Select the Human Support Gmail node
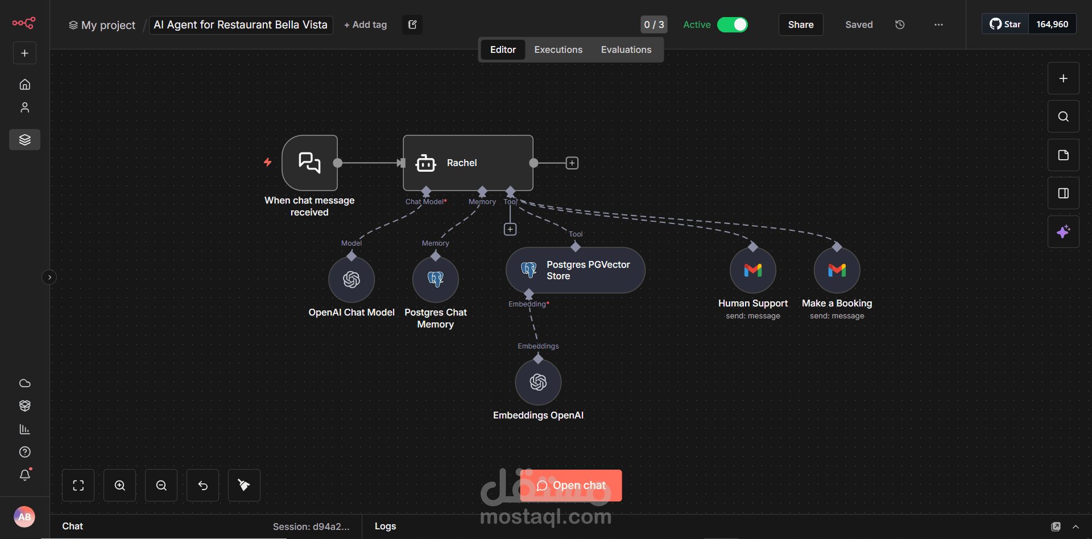 tap(753, 270)
